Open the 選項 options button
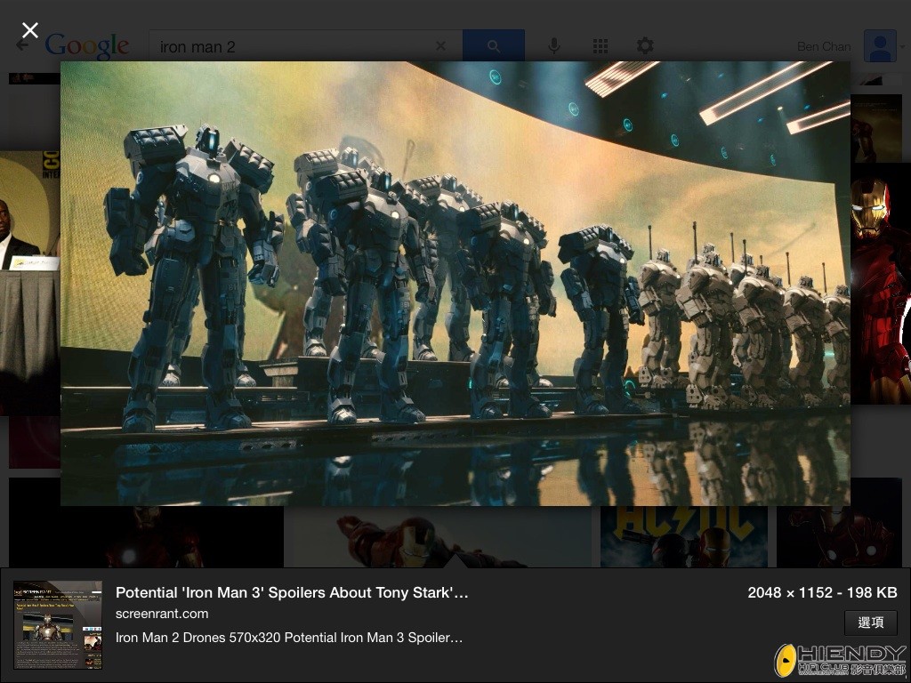Screen dimensions: 911x683 click(870, 623)
